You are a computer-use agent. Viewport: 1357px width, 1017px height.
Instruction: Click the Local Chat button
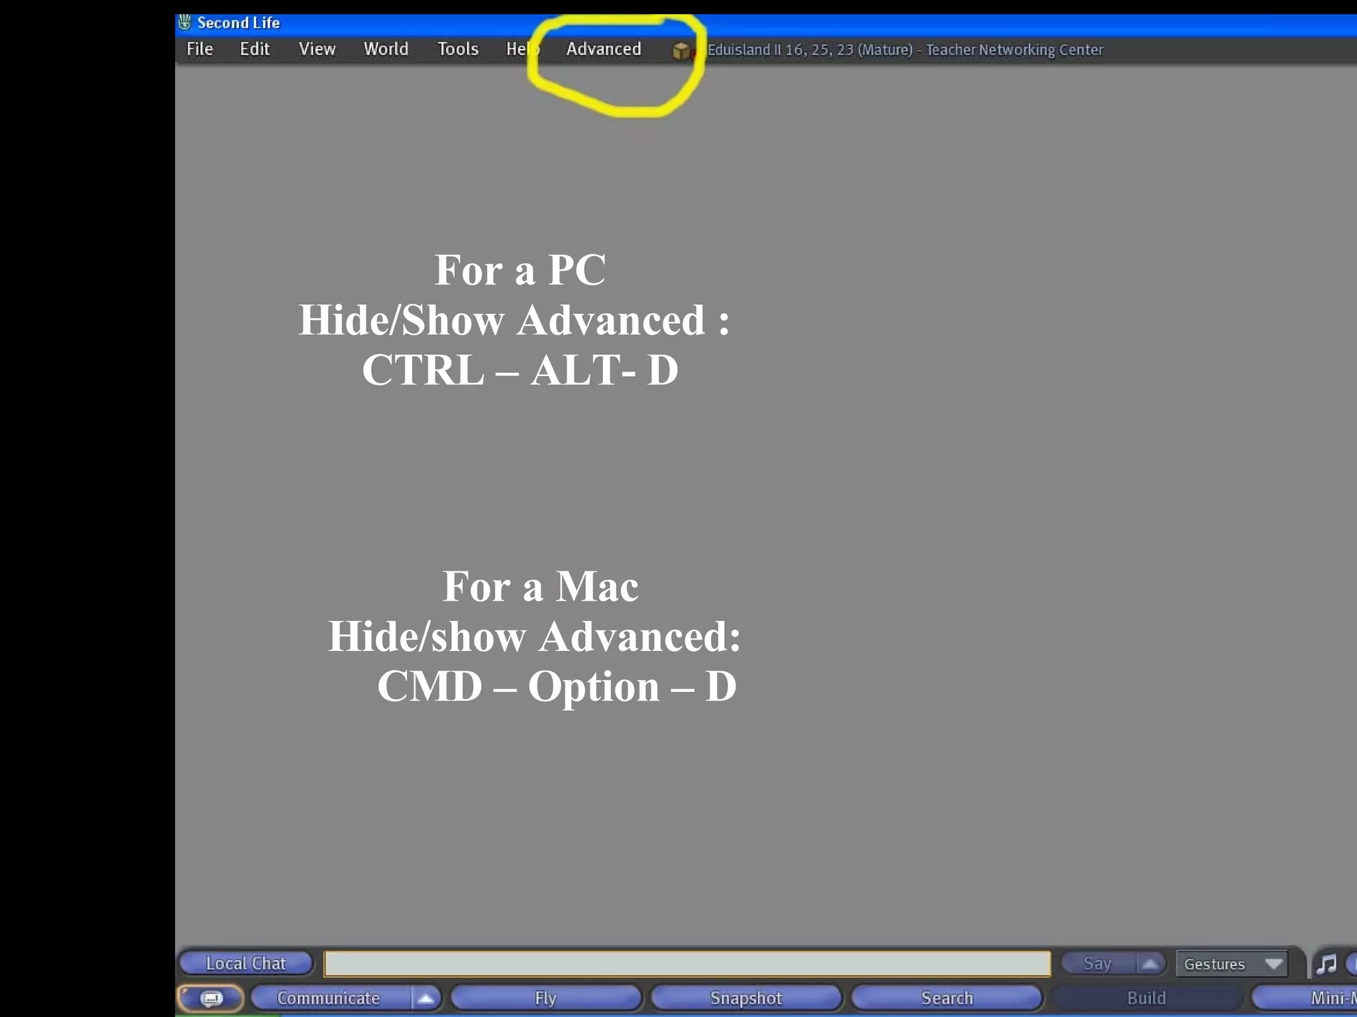pos(246,963)
